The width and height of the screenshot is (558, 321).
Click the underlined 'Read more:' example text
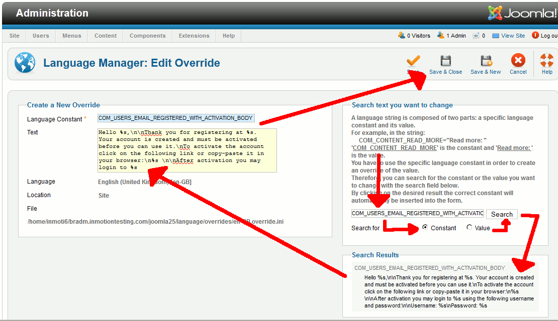click(x=514, y=148)
